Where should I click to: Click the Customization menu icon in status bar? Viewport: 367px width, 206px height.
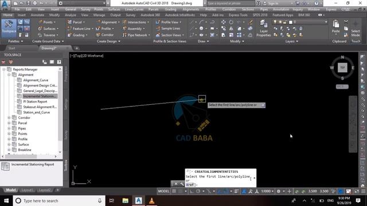363,191
